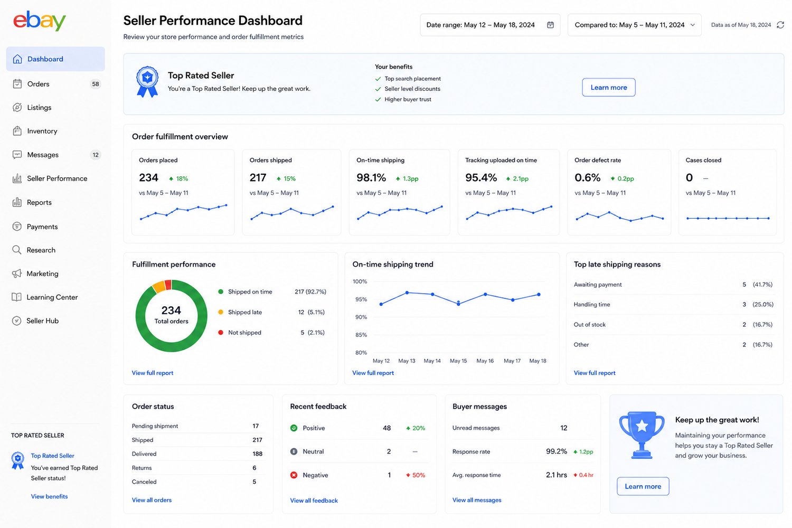792x528 pixels.
Task: Click Learn more in Top Rated Seller banner
Action: tap(609, 88)
